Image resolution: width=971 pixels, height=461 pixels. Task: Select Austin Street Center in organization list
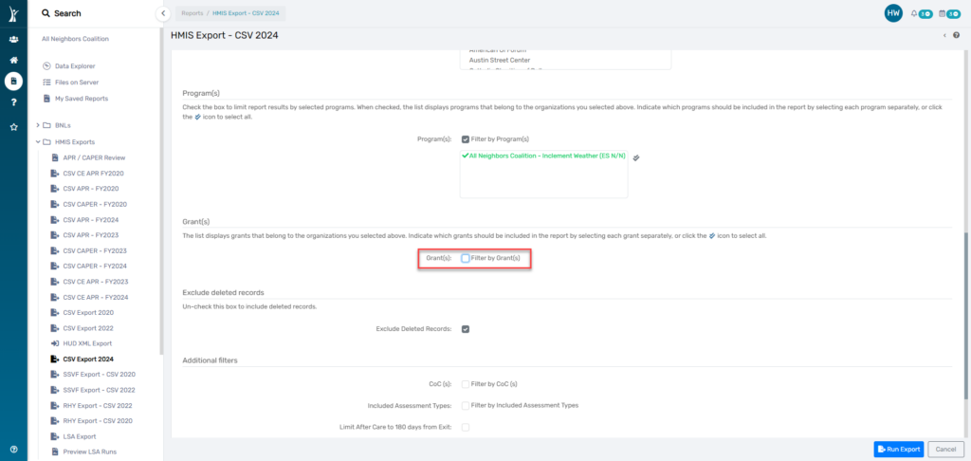pyautogui.click(x=500, y=60)
